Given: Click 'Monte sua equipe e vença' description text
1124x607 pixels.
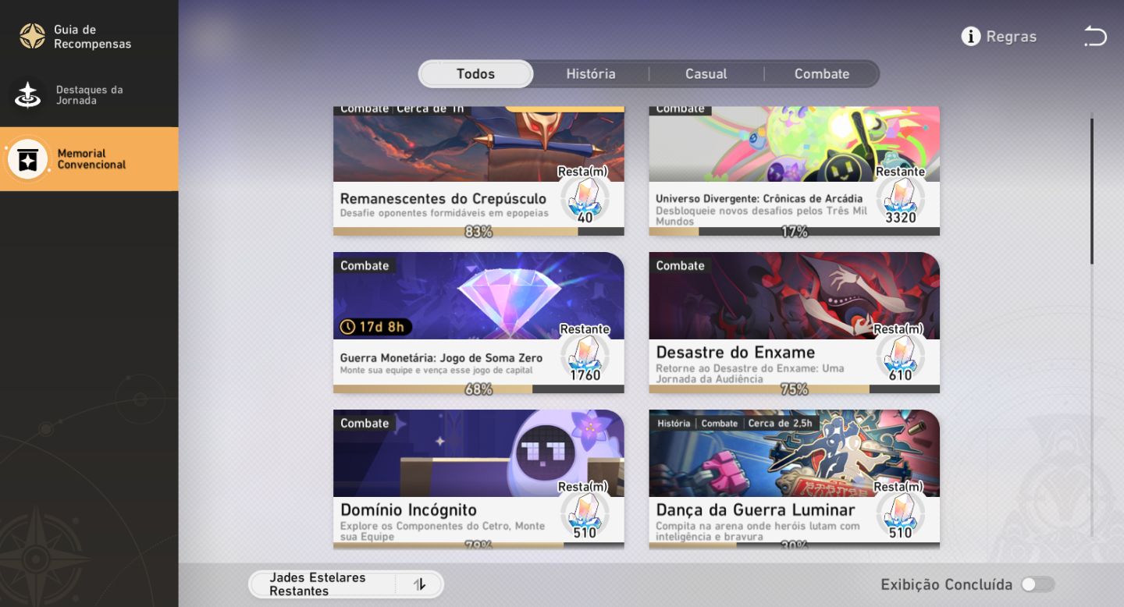Looking at the screenshot, I should (x=436, y=371).
